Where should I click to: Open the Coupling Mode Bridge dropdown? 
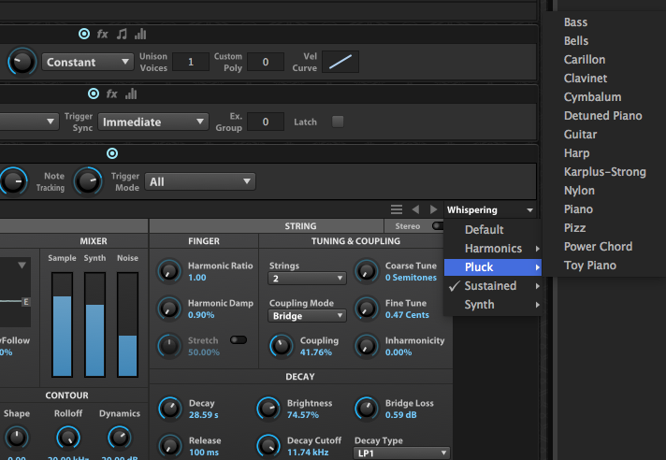(x=307, y=316)
